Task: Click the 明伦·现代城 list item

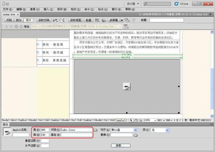Action: 53,53
